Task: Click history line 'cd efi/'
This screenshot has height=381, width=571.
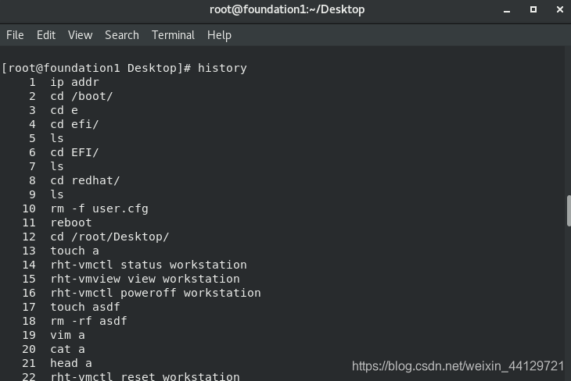Action: tap(74, 124)
